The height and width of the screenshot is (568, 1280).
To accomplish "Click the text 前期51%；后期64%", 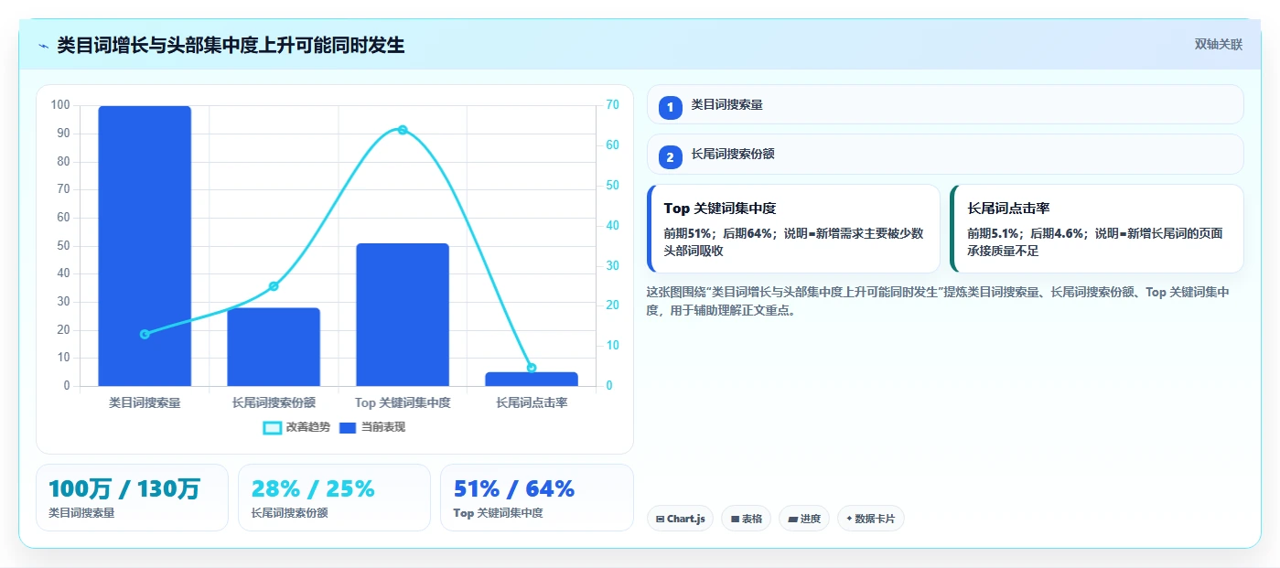I will coord(718,232).
